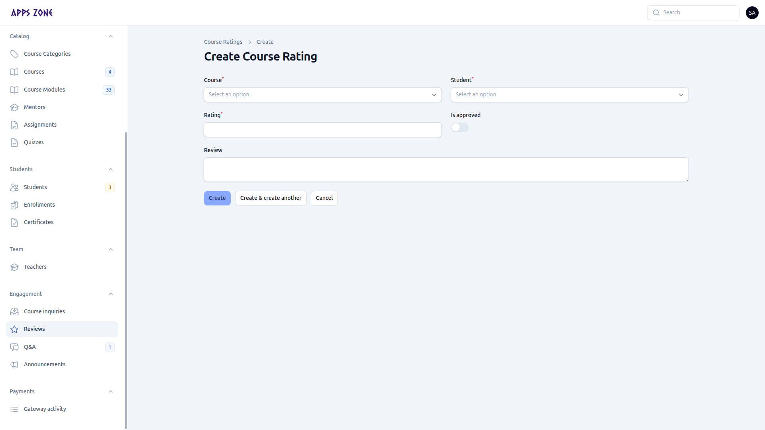Image resolution: width=765 pixels, height=430 pixels.
Task: Click the sidebar vertical scrollbar
Action: tap(126, 281)
